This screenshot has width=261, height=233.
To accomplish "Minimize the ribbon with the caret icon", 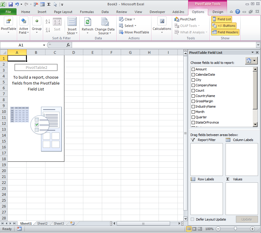I will 231,12.
